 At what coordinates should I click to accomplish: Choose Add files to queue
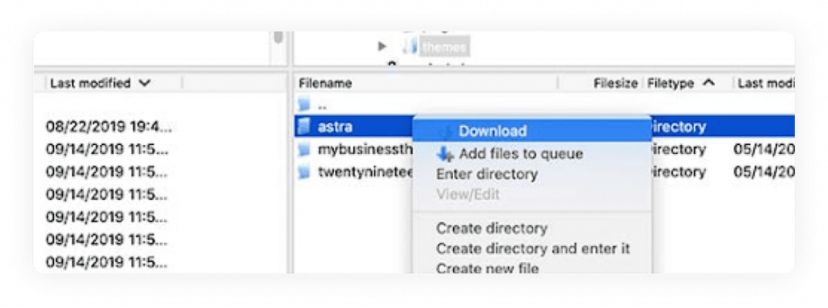(521, 154)
